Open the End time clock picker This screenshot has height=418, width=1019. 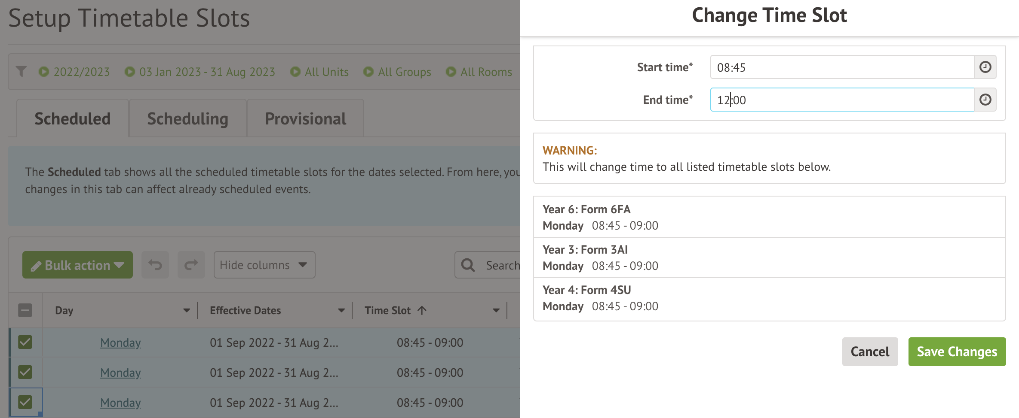tap(985, 100)
